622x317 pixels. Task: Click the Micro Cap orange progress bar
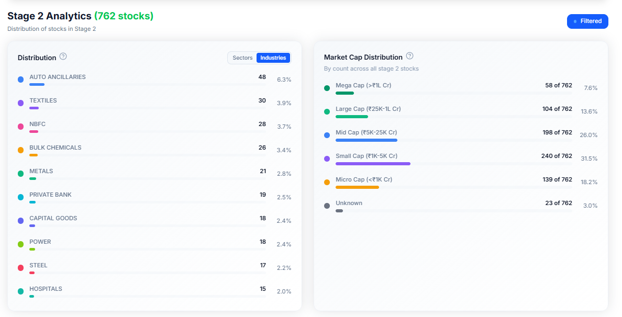[358, 187]
